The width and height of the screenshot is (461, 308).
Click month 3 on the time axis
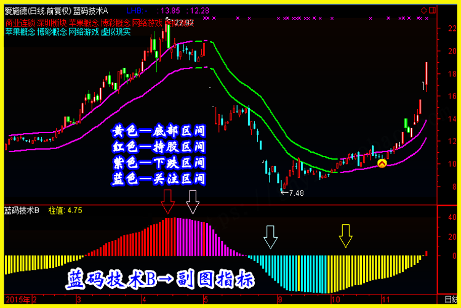79,300
